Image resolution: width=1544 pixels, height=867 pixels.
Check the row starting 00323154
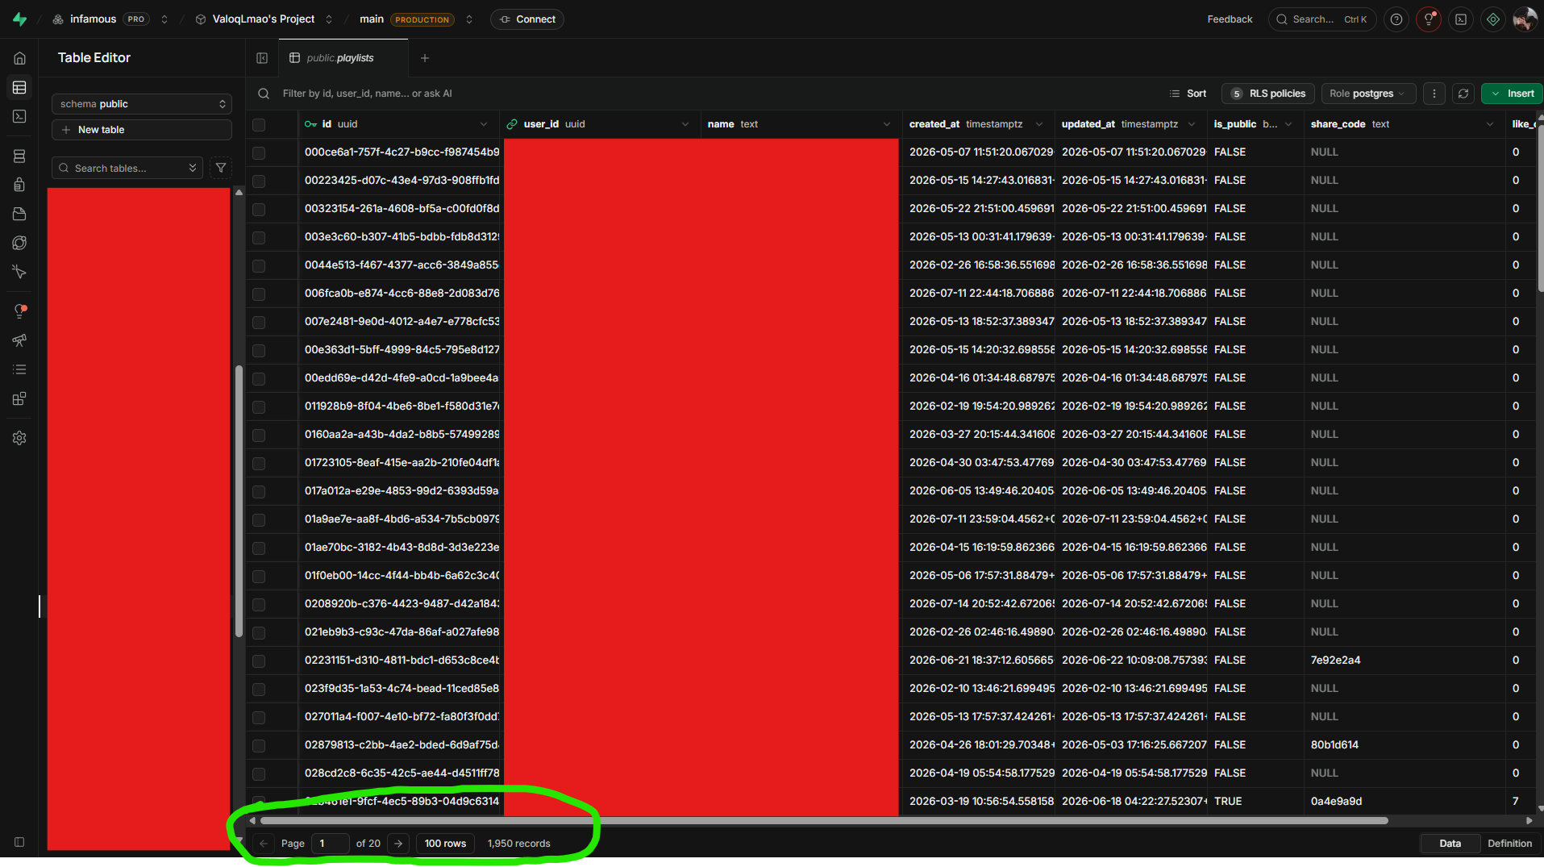tap(259, 209)
